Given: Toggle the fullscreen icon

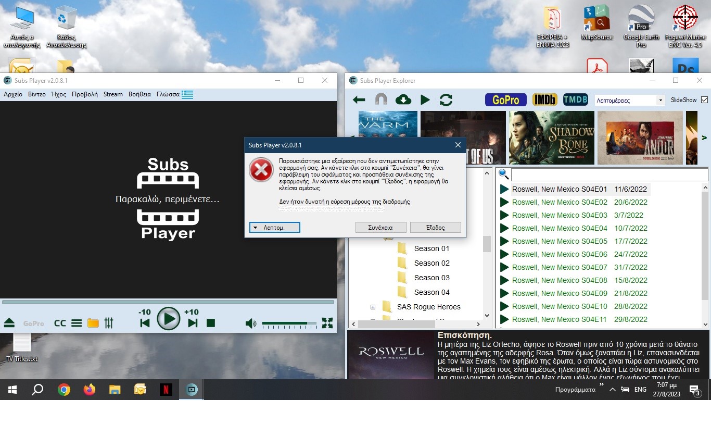Looking at the screenshot, I should pyautogui.click(x=327, y=323).
